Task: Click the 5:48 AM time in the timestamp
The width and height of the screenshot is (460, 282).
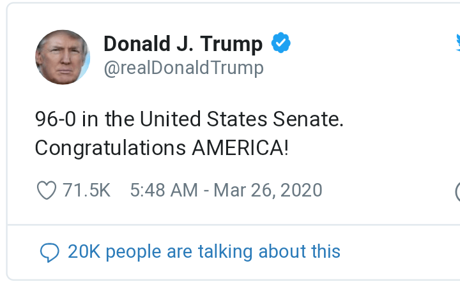Action: [x=164, y=190]
